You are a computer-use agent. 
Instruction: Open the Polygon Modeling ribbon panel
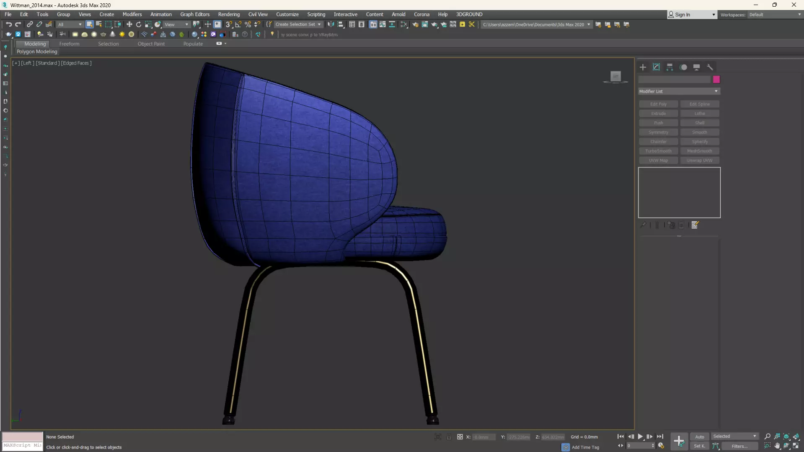37,52
